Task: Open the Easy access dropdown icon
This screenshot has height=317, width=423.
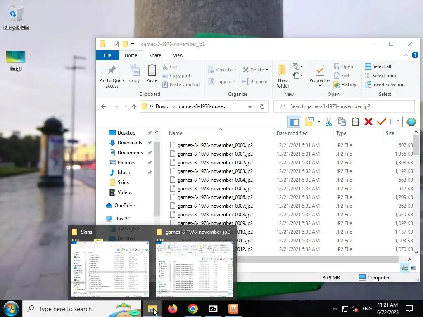Action: point(297,76)
